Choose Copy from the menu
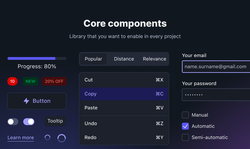The image size is (250, 149). coord(124,94)
